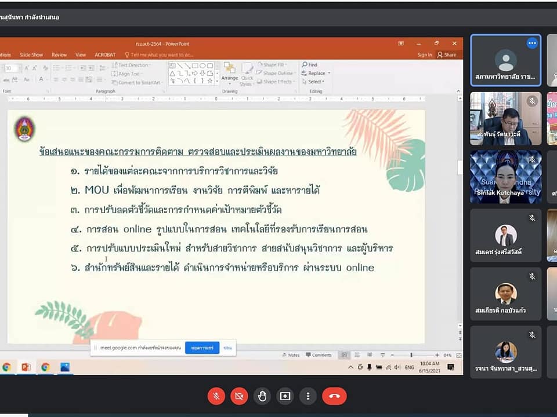
Task: Click Find in the Editing group
Action: 310,65
